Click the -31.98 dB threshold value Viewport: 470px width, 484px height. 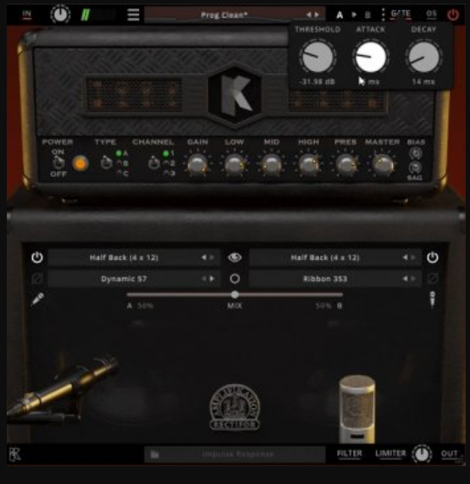(318, 82)
